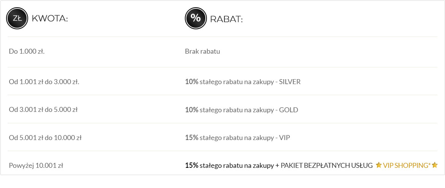Screen dimensions: 445x188
Task: Click the 'Do 1.000 zł.' amount cell
Action: tap(27, 51)
